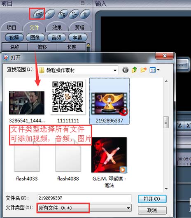191x218 pixels.
Task: Click the 打开(O) button
Action: point(152,199)
